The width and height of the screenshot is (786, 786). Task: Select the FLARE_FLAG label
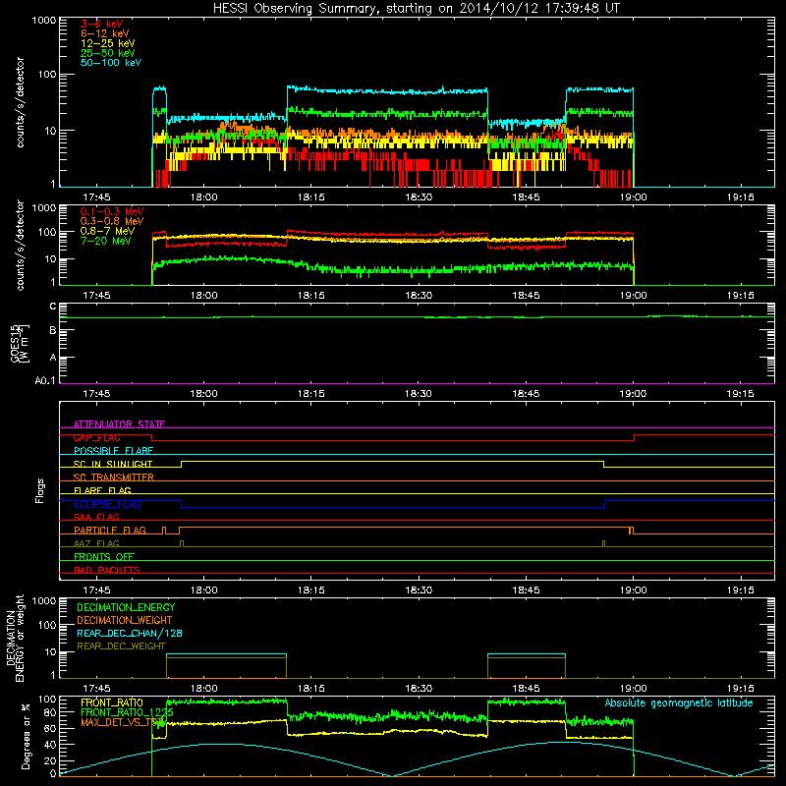(x=102, y=490)
